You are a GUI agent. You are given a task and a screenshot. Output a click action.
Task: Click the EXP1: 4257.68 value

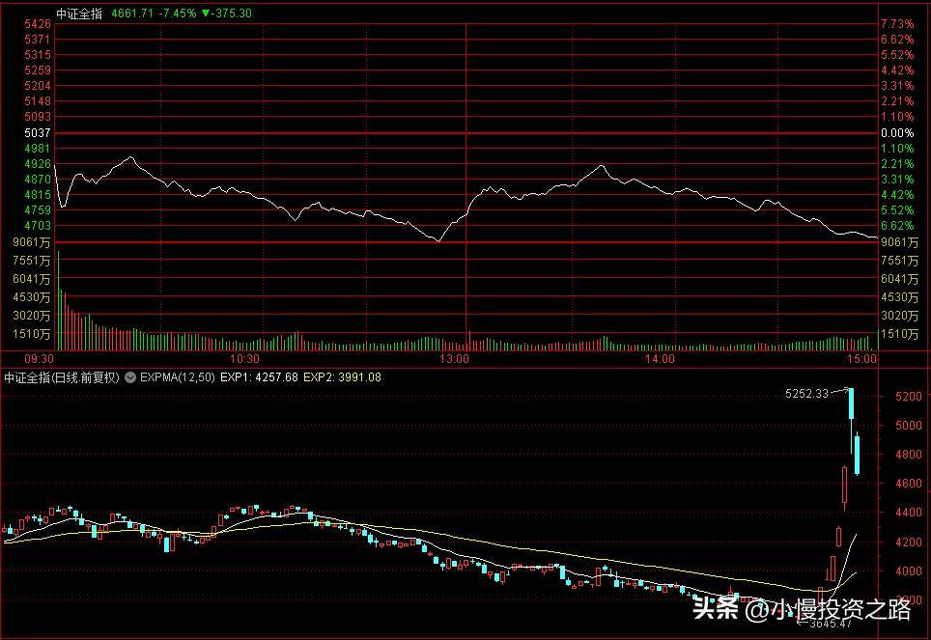pos(259,377)
